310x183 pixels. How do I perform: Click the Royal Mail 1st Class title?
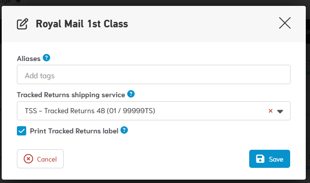[x=82, y=24]
